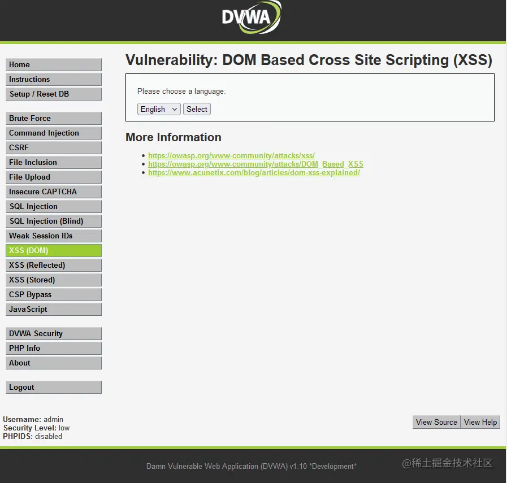
Task: Expand the English language dropdown
Action: point(159,109)
